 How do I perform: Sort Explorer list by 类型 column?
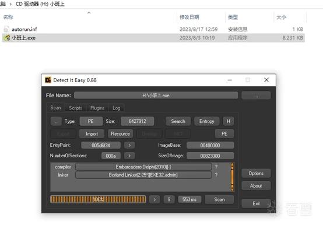point(233,17)
